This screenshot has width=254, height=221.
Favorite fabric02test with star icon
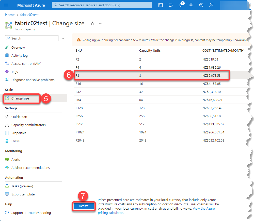(x=92, y=23)
